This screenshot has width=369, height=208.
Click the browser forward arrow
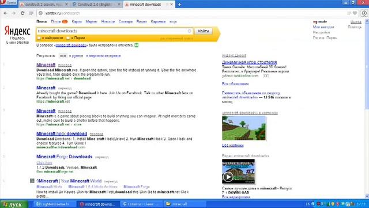pyautogui.click(x=14, y=13)
